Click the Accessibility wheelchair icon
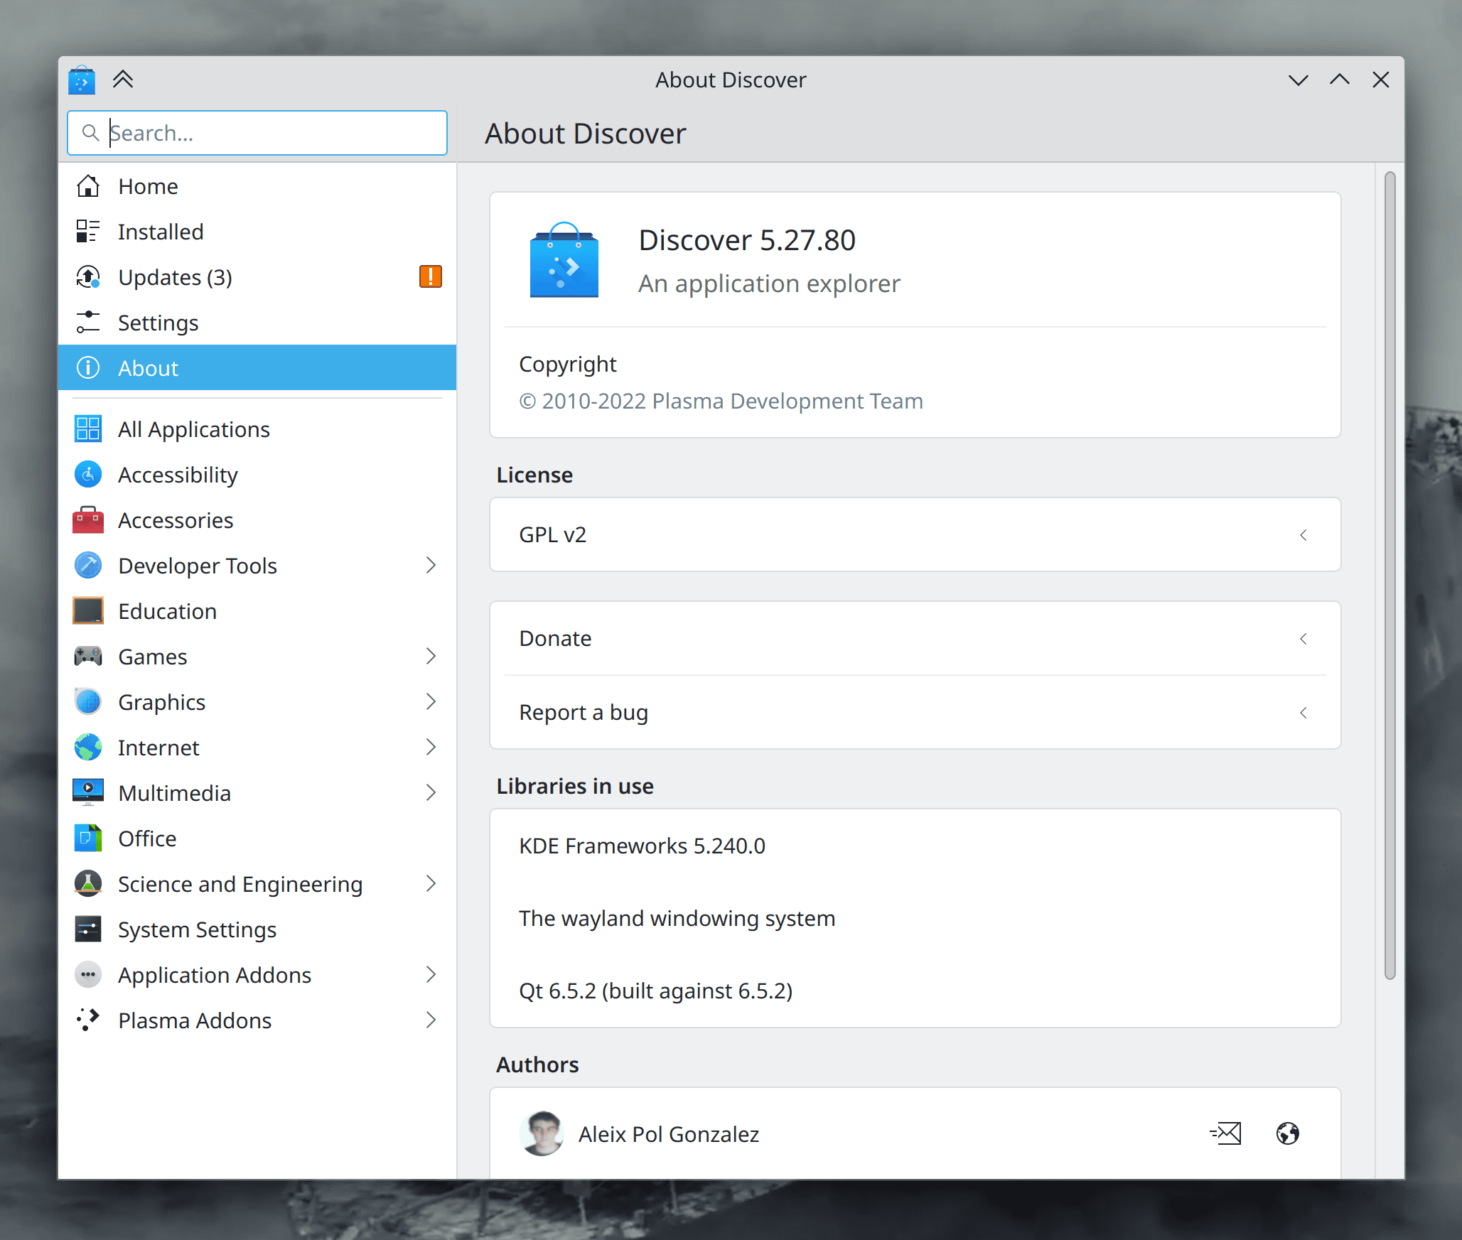This screenshot has height=1240, width=1462. 88,475
